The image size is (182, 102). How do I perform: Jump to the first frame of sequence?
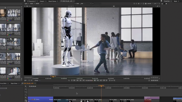[x=74, y=80]
